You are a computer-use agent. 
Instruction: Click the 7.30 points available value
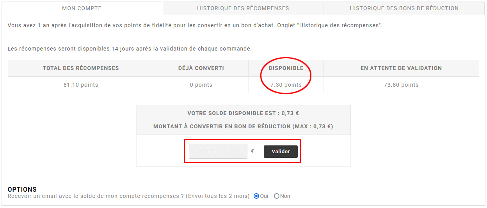point(286,85)
